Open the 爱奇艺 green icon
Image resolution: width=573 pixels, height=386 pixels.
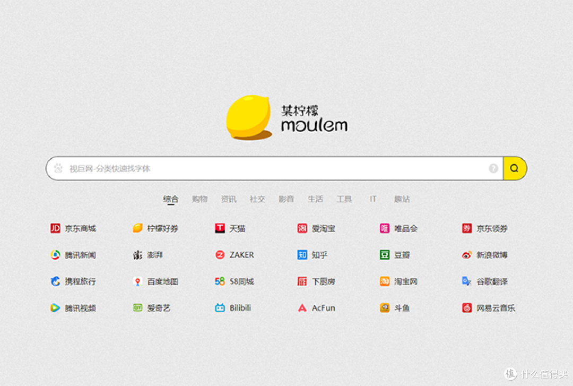137,308
